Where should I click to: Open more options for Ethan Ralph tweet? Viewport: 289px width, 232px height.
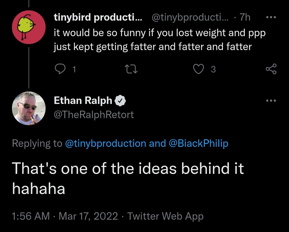point(271,100)
